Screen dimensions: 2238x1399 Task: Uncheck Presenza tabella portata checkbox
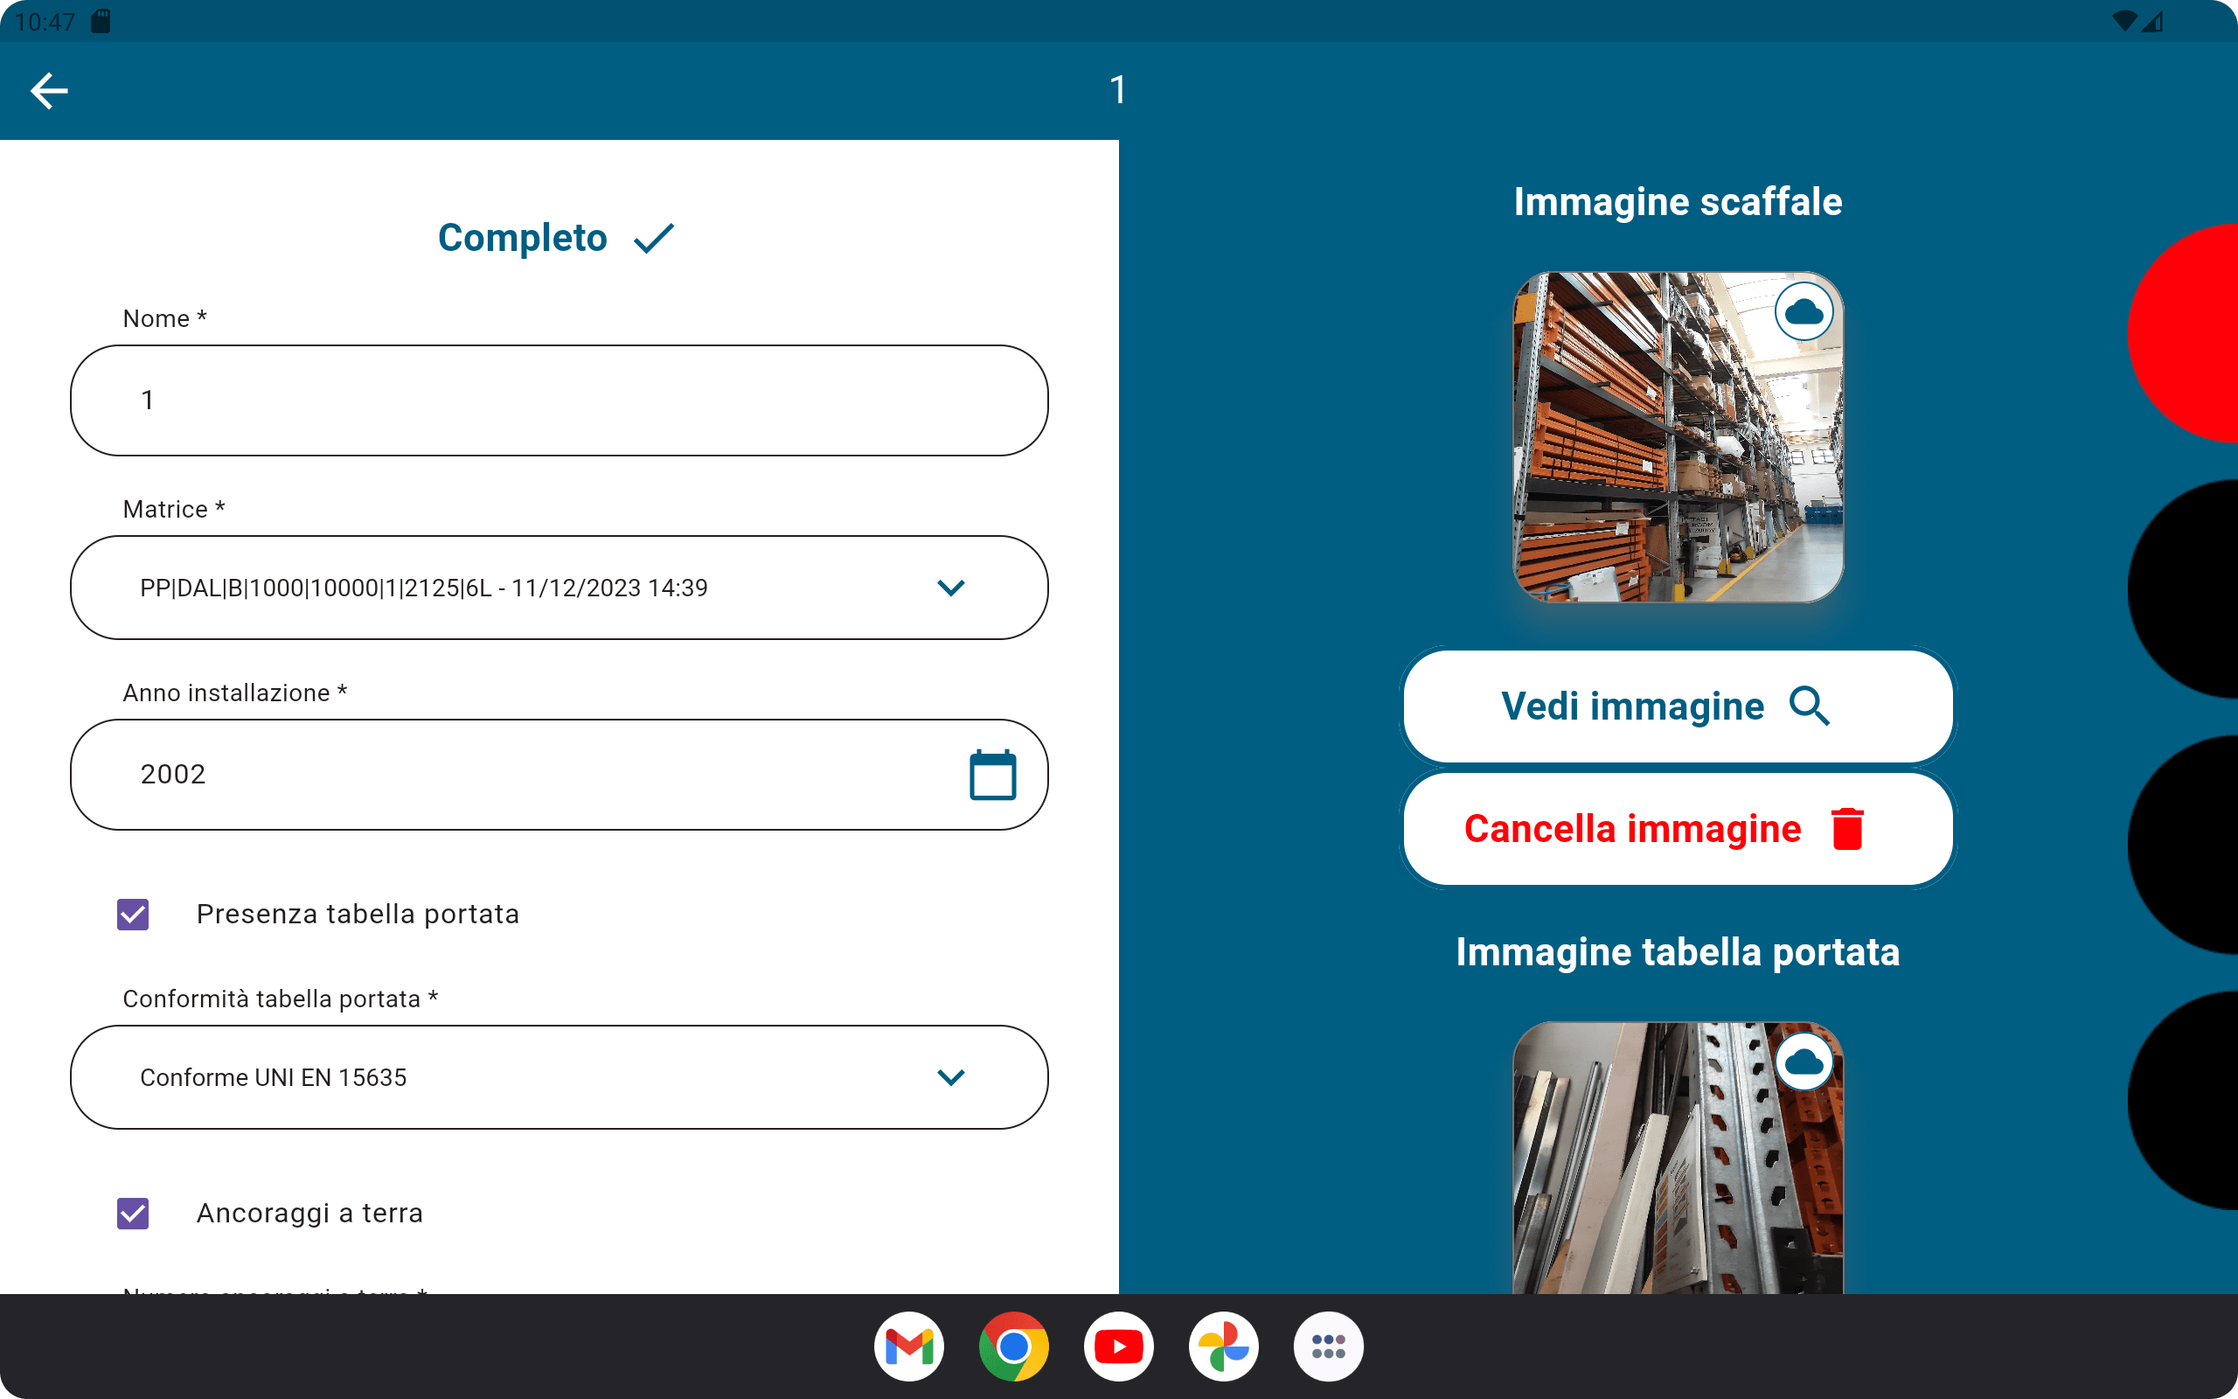(133, 915)
